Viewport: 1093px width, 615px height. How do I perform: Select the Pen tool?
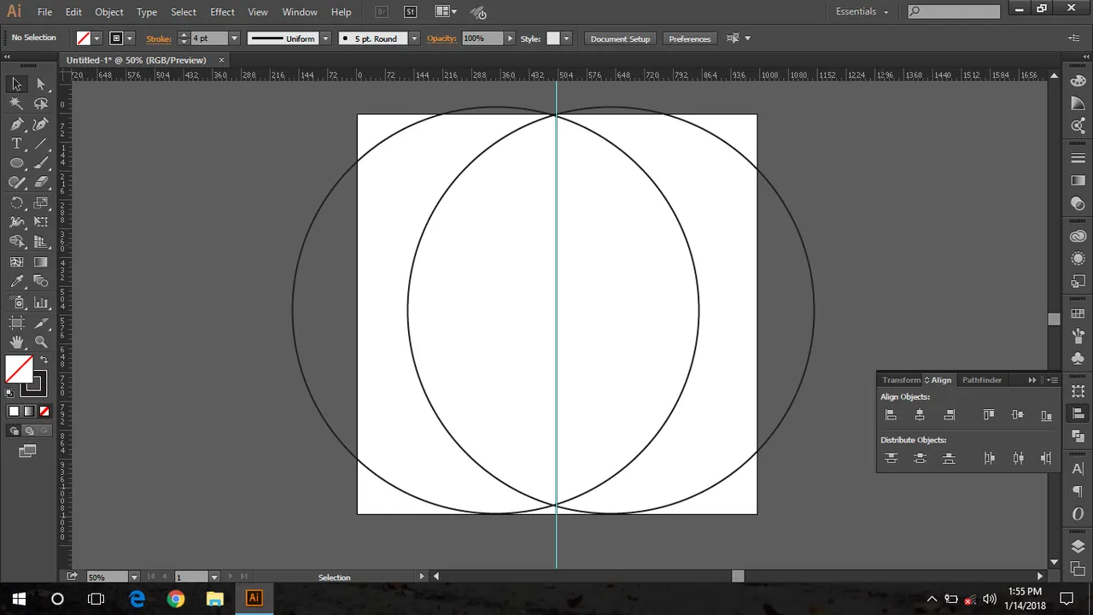coord(16,124)
